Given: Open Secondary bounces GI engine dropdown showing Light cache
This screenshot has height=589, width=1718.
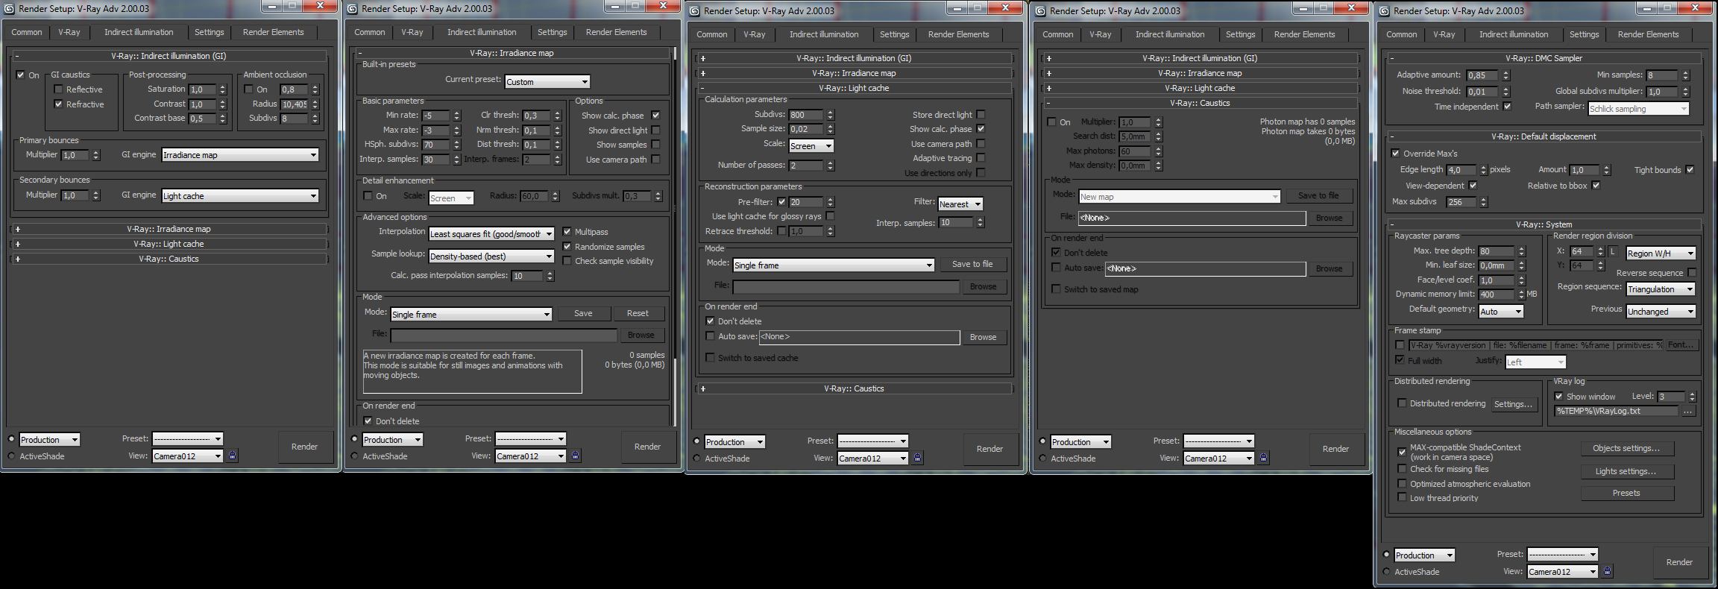Looking at the screenshot, I should coord(240,196).
